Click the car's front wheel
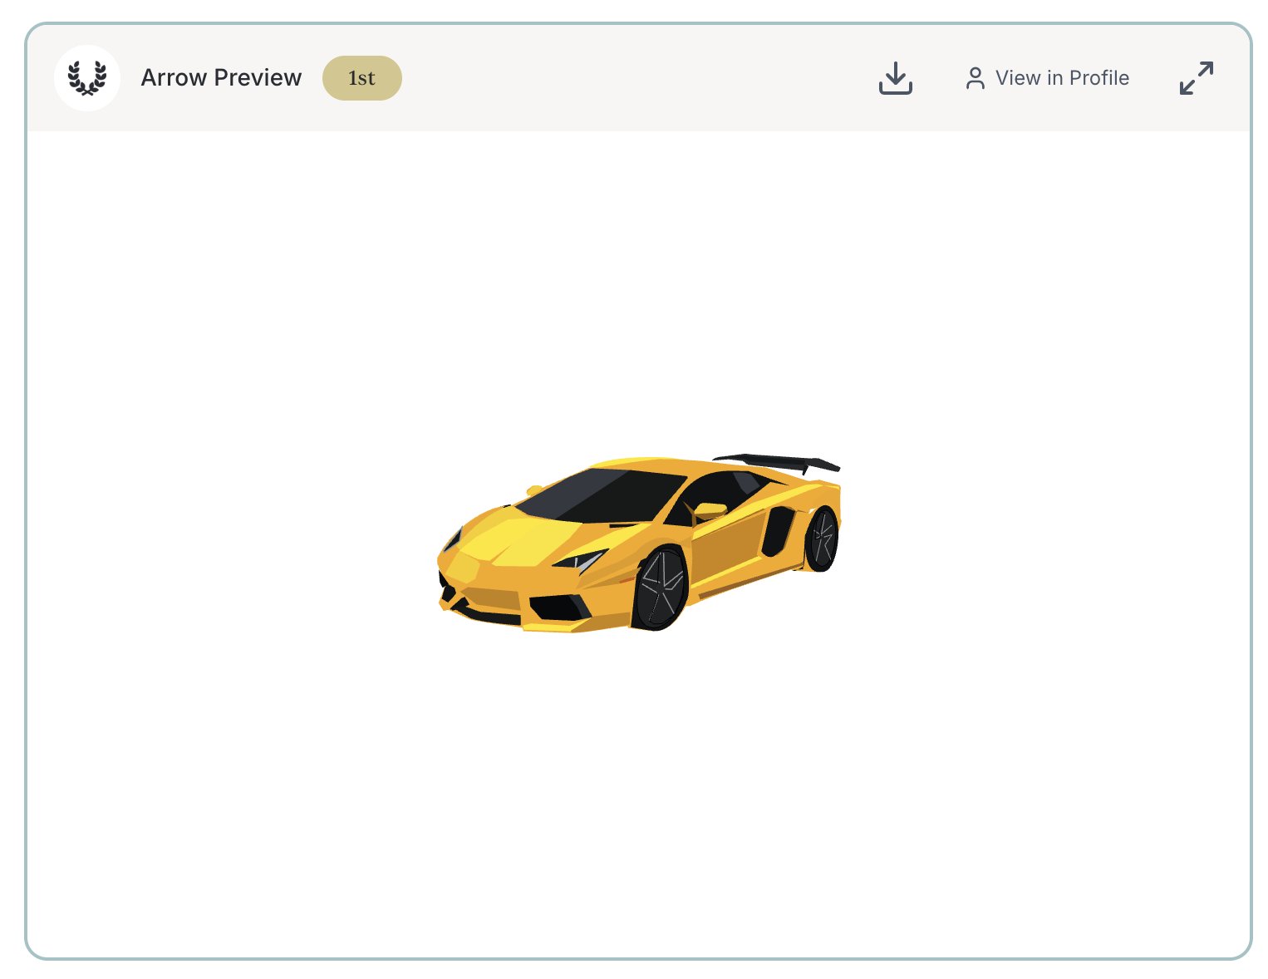 click(661, 587)
